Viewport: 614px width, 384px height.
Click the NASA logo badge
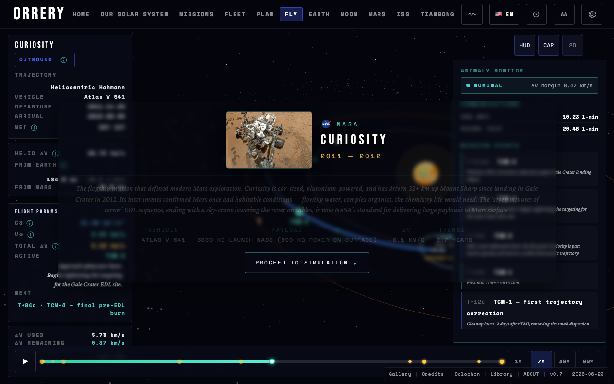tap(326, 124)
